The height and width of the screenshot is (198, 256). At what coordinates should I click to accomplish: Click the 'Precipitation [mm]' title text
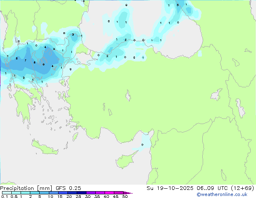[26, 188]
